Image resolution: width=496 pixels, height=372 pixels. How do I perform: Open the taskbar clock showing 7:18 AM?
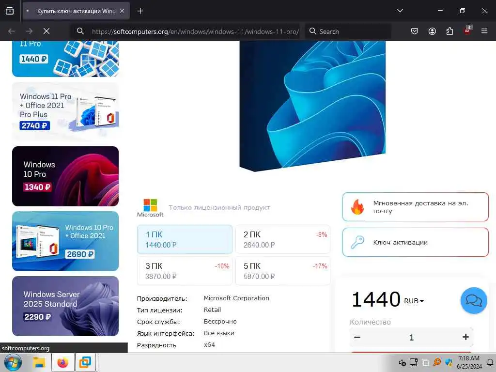(469, 362)
